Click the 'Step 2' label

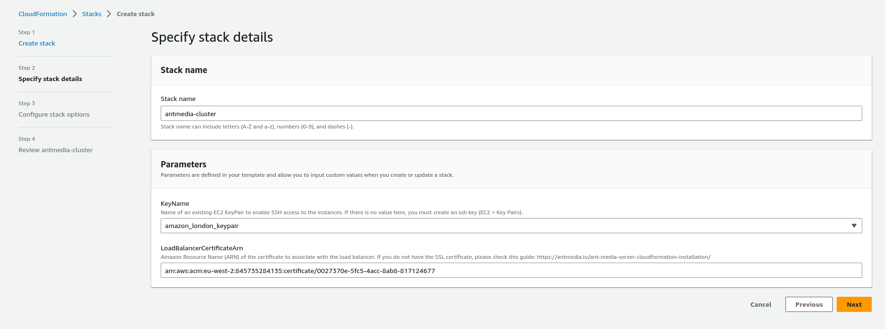pos(27,68)
